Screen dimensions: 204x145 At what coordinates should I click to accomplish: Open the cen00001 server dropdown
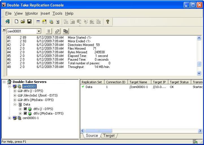[x=39, y=31]
